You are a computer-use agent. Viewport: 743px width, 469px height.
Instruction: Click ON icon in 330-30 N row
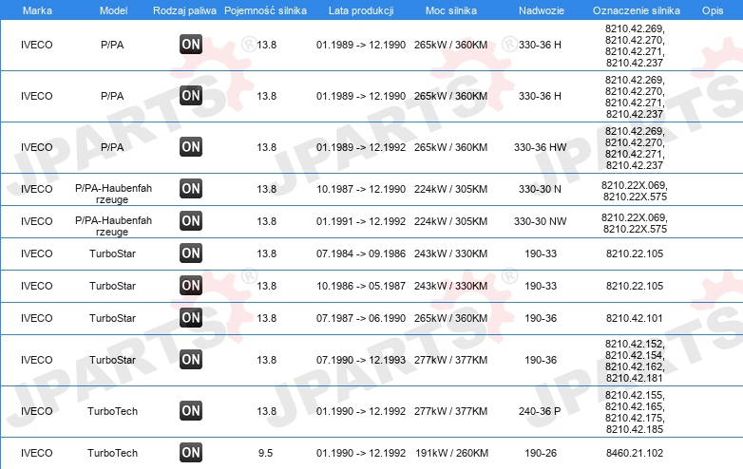coord(191,188)
